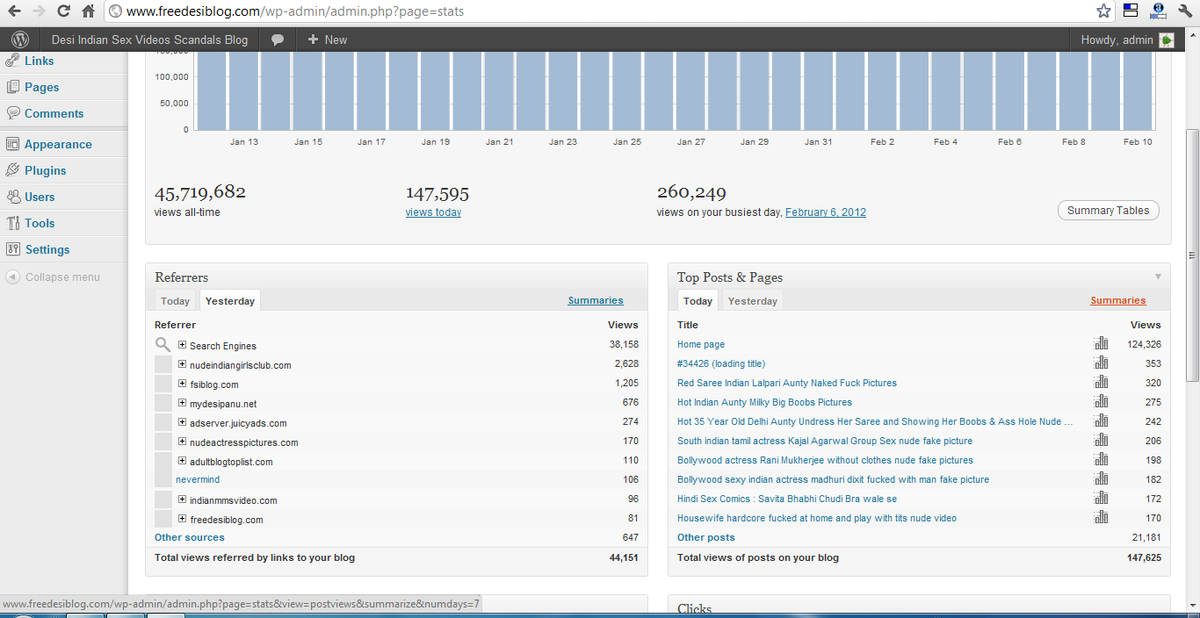Click the browser address bar
Screen dimensions: 1200x618
tap(597, 11)
